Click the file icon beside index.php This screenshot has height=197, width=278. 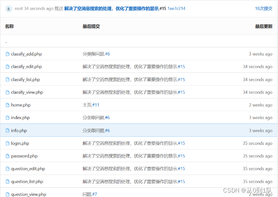(x=7, y=118)
